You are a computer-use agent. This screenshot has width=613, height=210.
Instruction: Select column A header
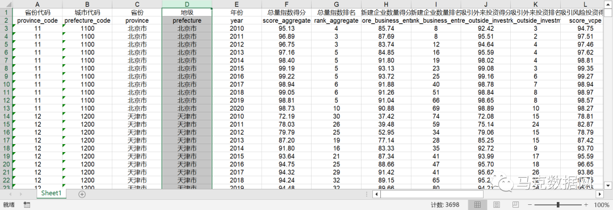37,4
